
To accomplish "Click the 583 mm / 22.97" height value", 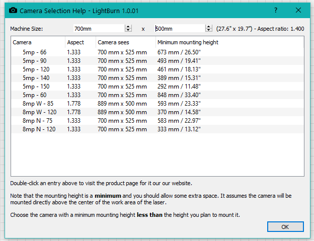I will (179, 121).
